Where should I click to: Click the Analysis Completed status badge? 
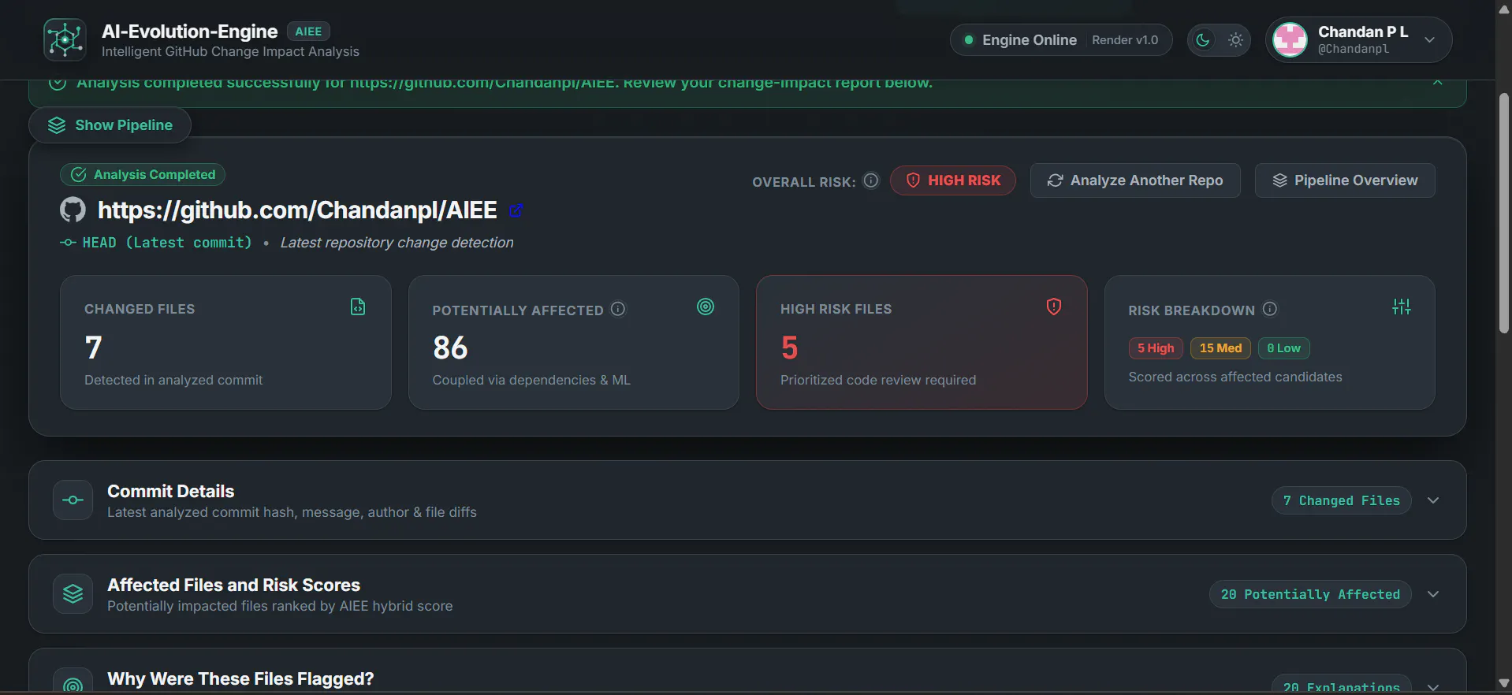coord(143,175)
